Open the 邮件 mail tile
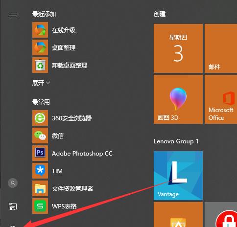The height and width of the screenshot is (227, 237). coord(221,48)
